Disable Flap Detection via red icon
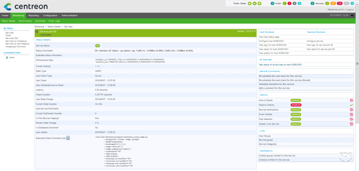The width and height of the screenshot is (359, 171). (351, 119)
